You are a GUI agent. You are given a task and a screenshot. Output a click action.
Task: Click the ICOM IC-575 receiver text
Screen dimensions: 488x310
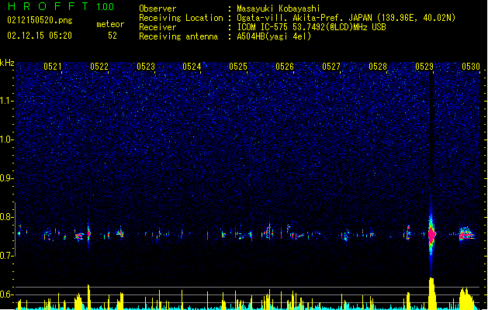[x=311, y=27]
